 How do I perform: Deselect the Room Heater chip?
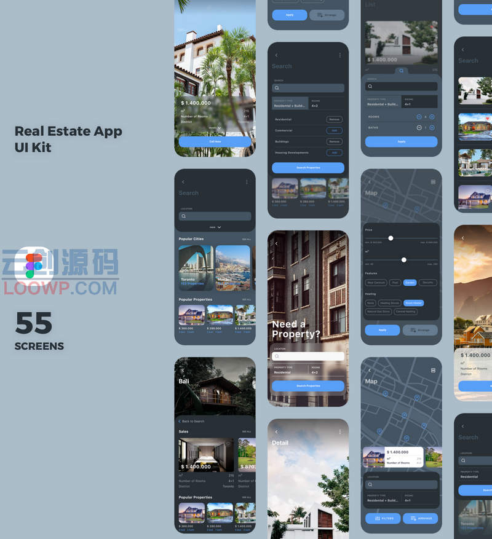tap(413, 303)
